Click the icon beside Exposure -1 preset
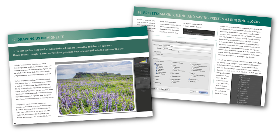This screenshot has height=133, width=279. 239,82
